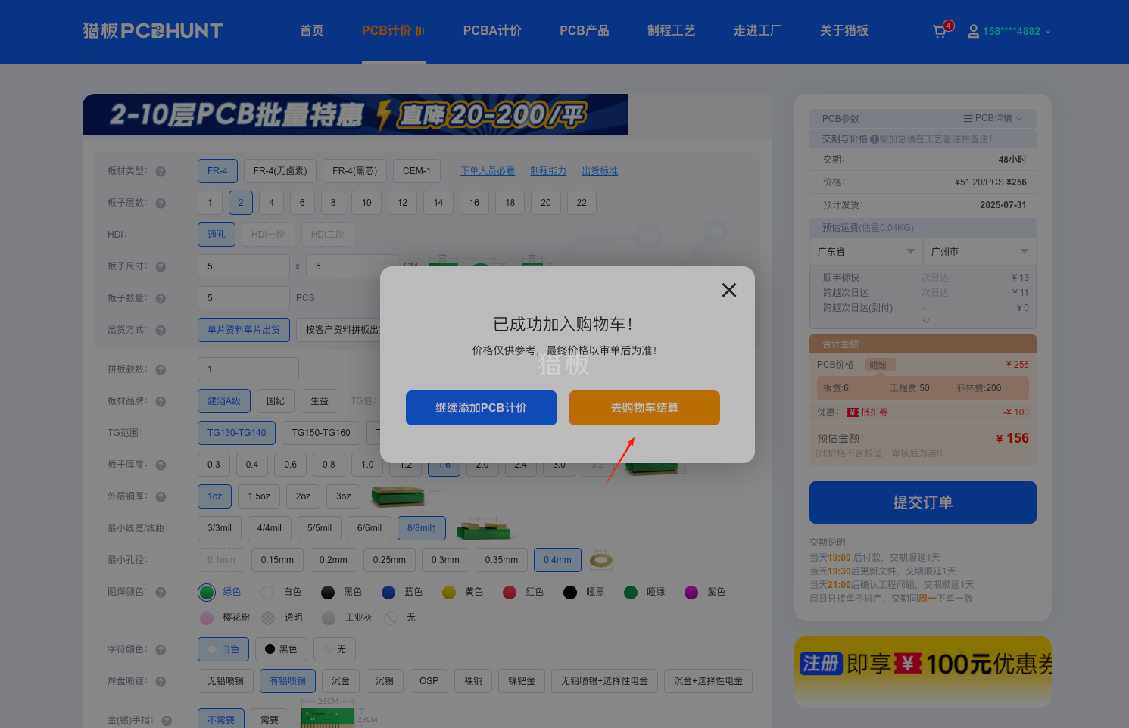Click the 去购物车结算 button
1129x728 pixels.
644,408
